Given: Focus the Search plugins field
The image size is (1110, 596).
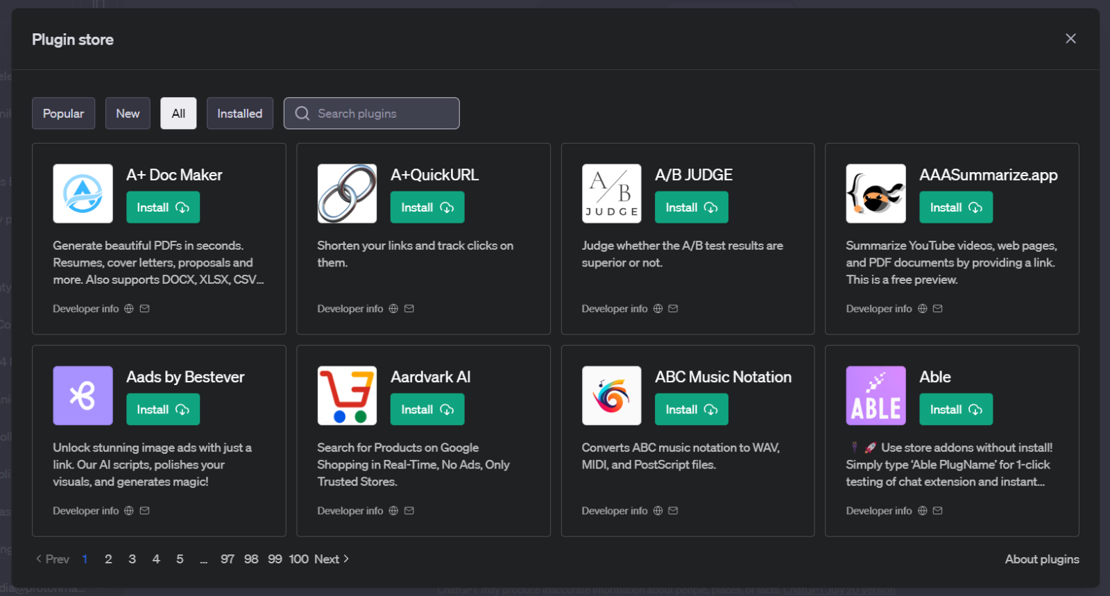Looking at the screenshot, I should [x=382, y=114].
